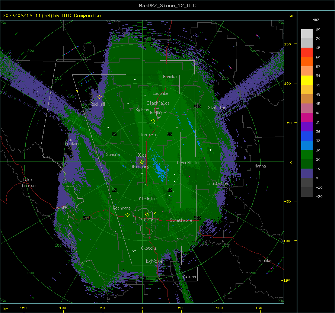Click the Sundre label

tap(113, 154)
